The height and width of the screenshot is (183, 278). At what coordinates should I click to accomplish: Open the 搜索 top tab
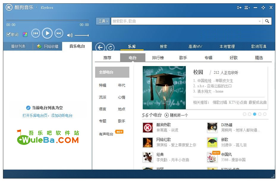(164, 46)
